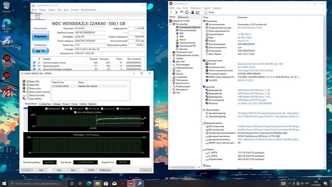The image size is (332, 187).
Task: Switch to Voltages tab
Action: 57,104
